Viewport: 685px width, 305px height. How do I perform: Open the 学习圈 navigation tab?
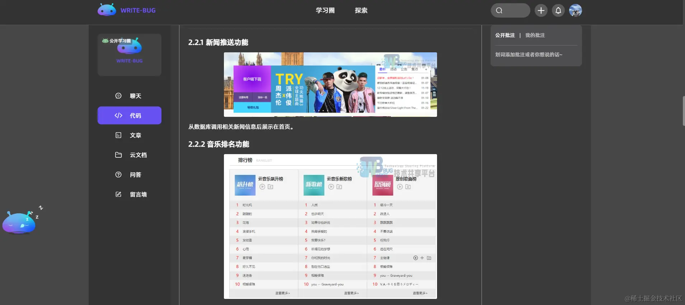tap(325, 10)
